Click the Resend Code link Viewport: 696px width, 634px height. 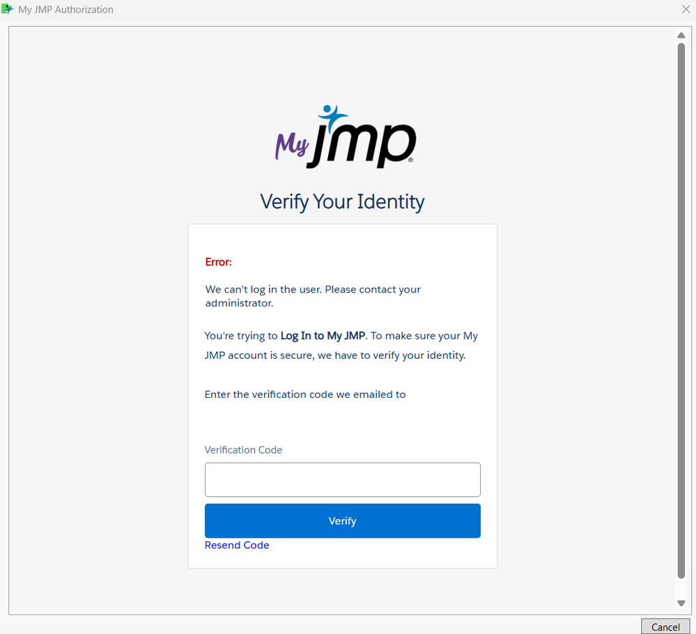[237, 545]
